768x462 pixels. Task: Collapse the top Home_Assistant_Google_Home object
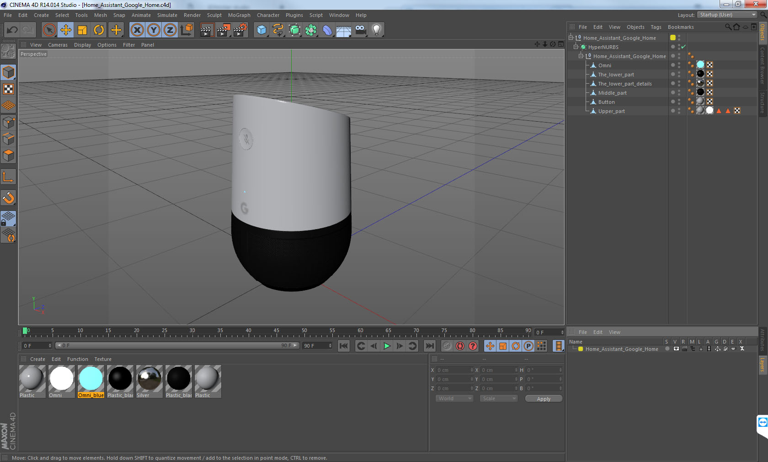571,38
